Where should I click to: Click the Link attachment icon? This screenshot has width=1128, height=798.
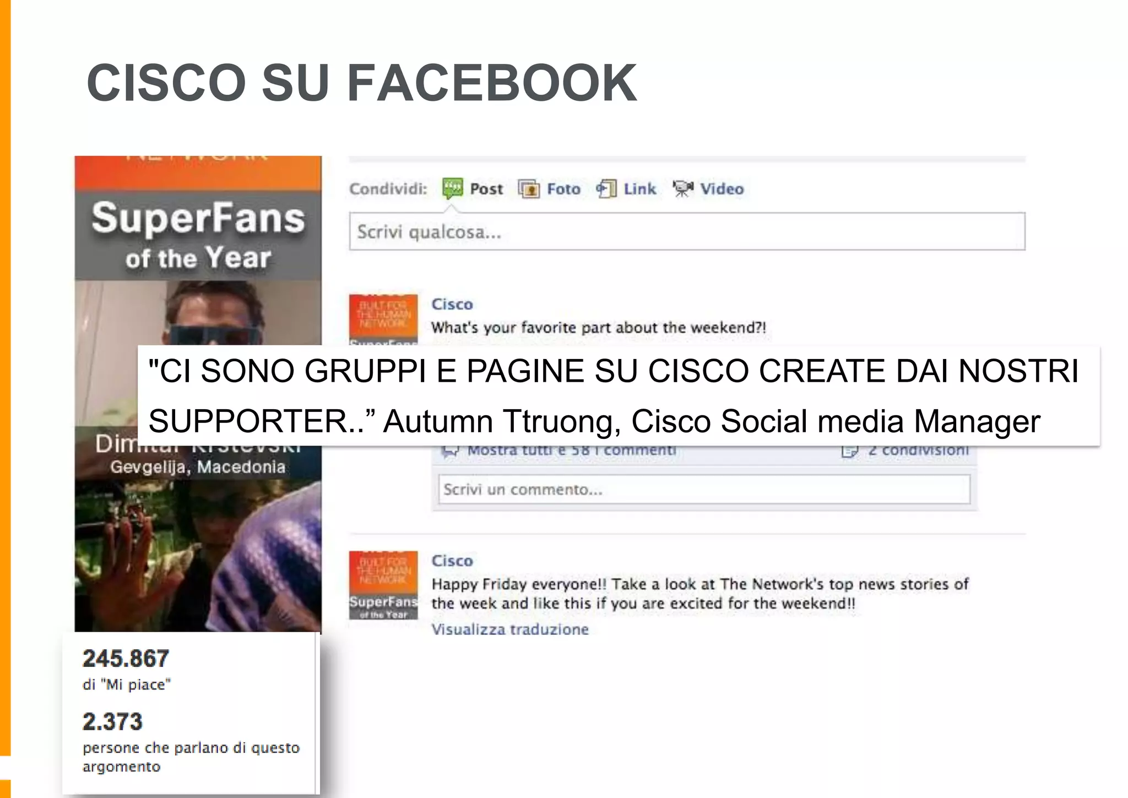[606, 189]
